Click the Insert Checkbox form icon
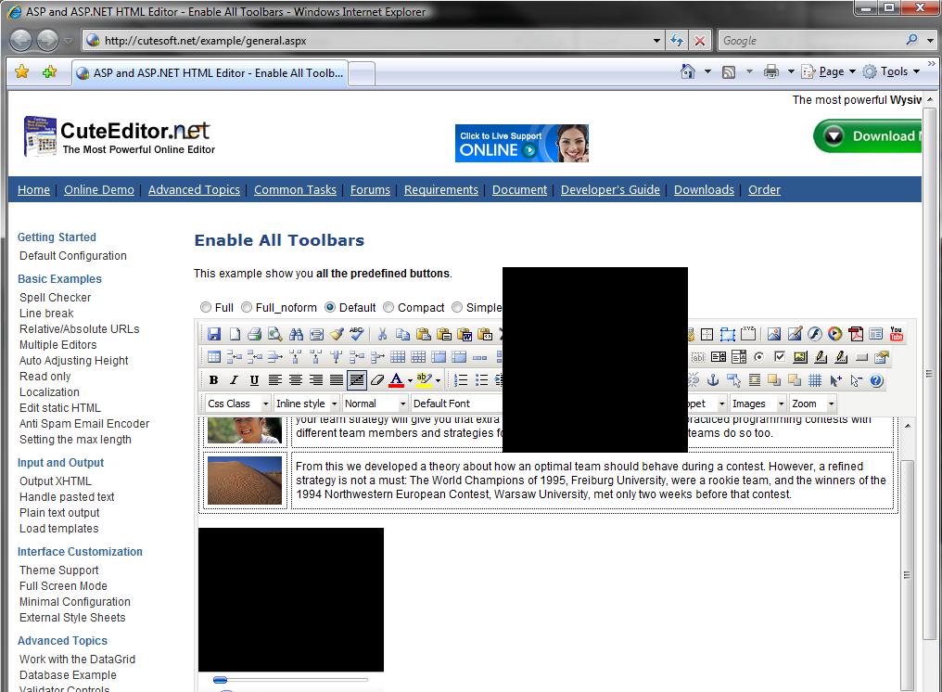942x692 pixels. pos(779,357)
